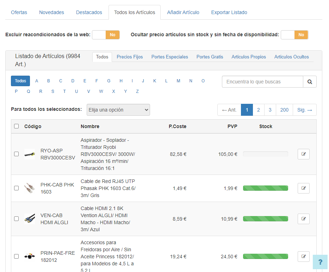
Task: Check the select-all checkbox in table header
Action: pyautogui.click(x=16, y=126)
